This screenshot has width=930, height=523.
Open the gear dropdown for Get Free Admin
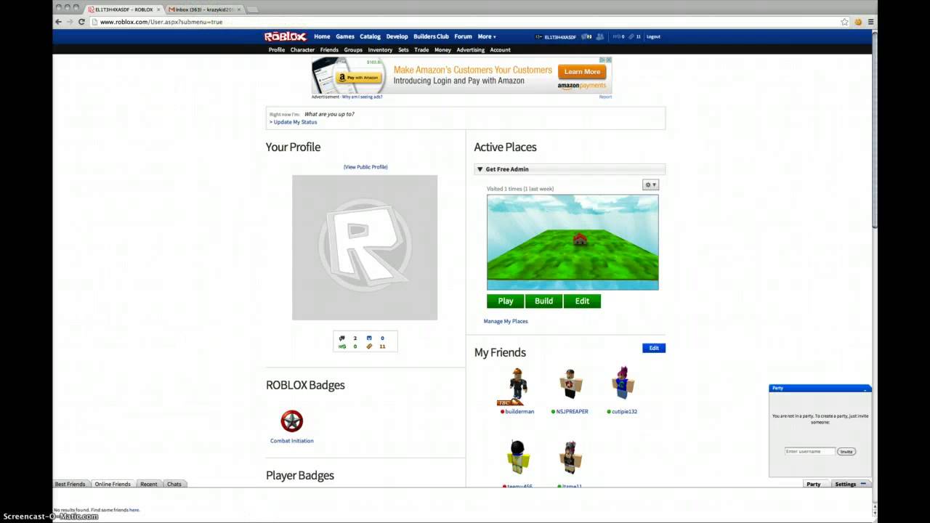click(650, 185)
